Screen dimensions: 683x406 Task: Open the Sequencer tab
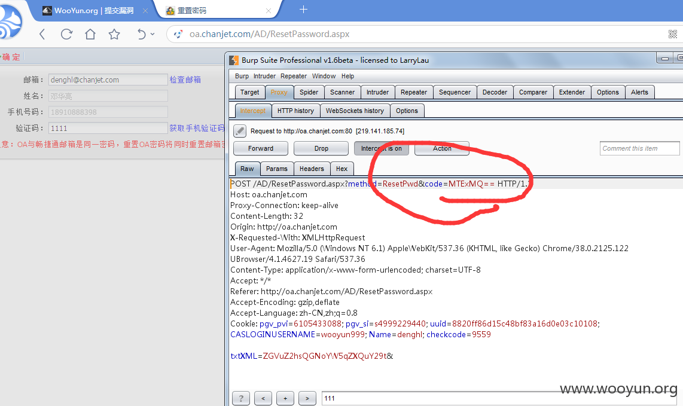pyautogui.click(x=455, y=92)
